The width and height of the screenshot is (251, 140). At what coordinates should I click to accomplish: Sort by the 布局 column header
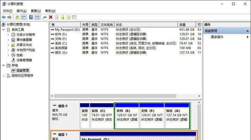click(85, 24)
